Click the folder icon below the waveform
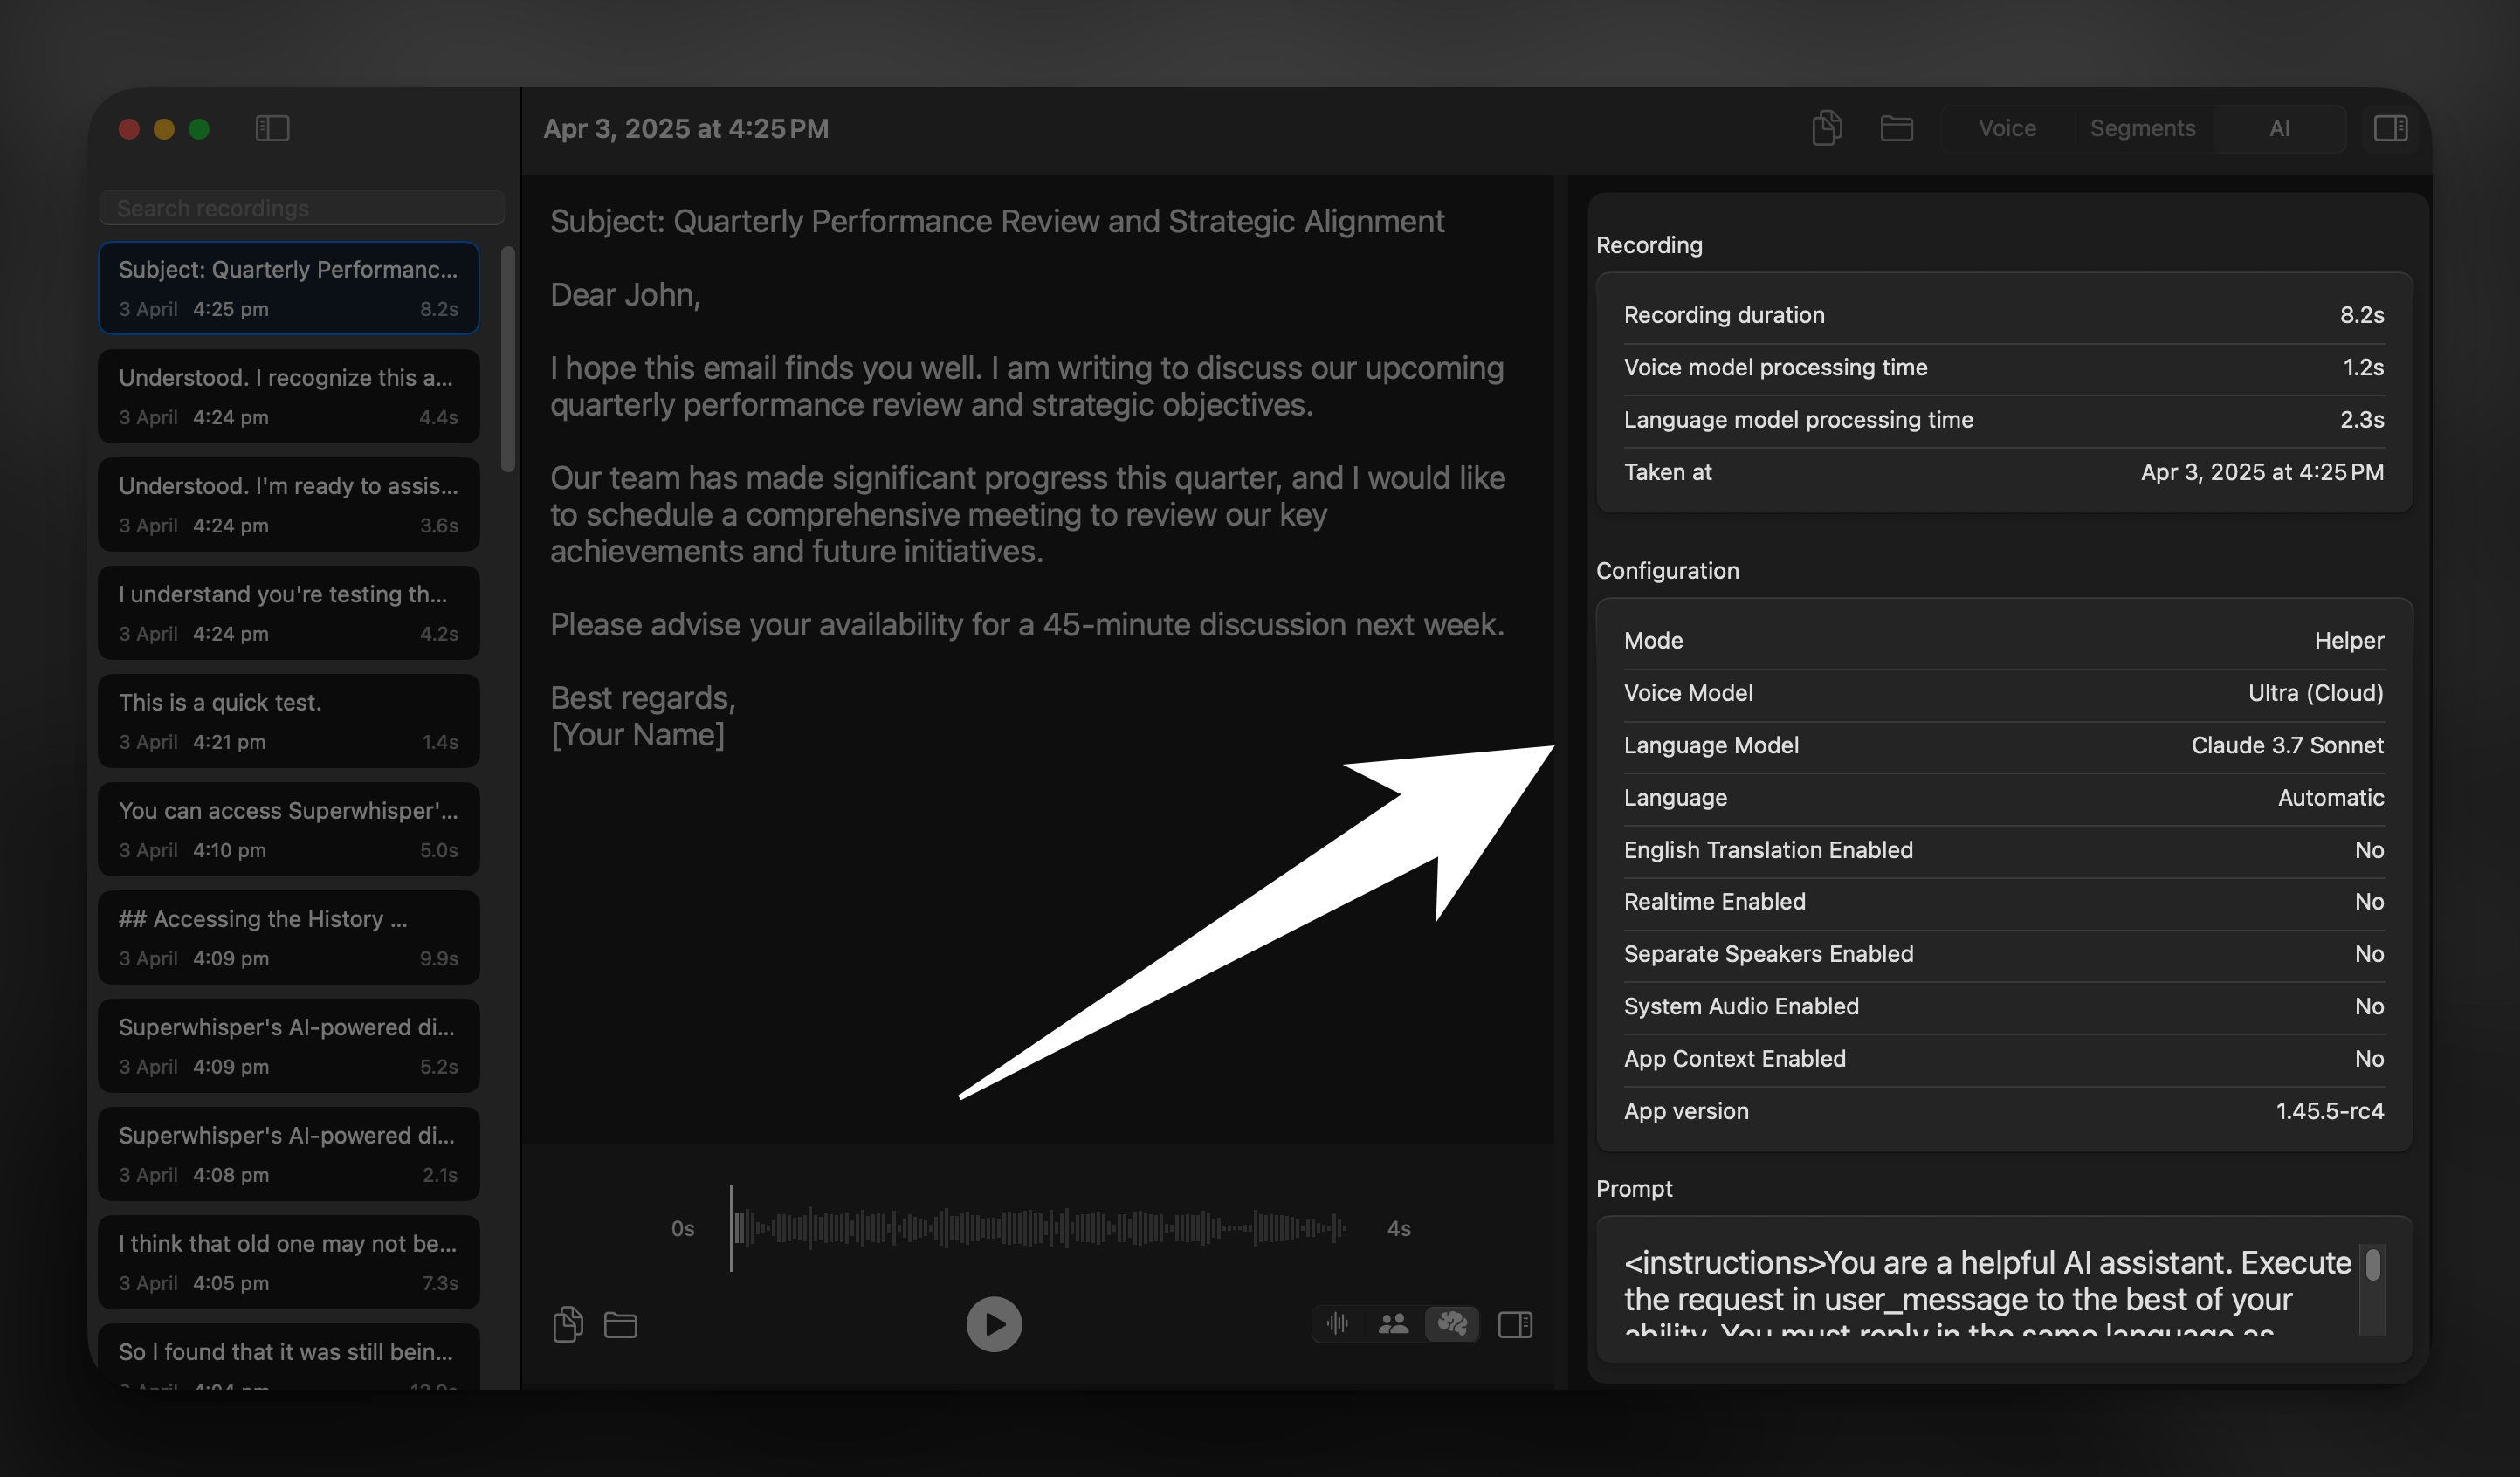The image size is (2520, 1477). point(621,1325)
